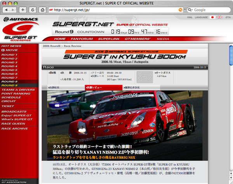Select ROUND 3 in sidebar
This screenshot has width=233, height=184.
click(9, 62)
